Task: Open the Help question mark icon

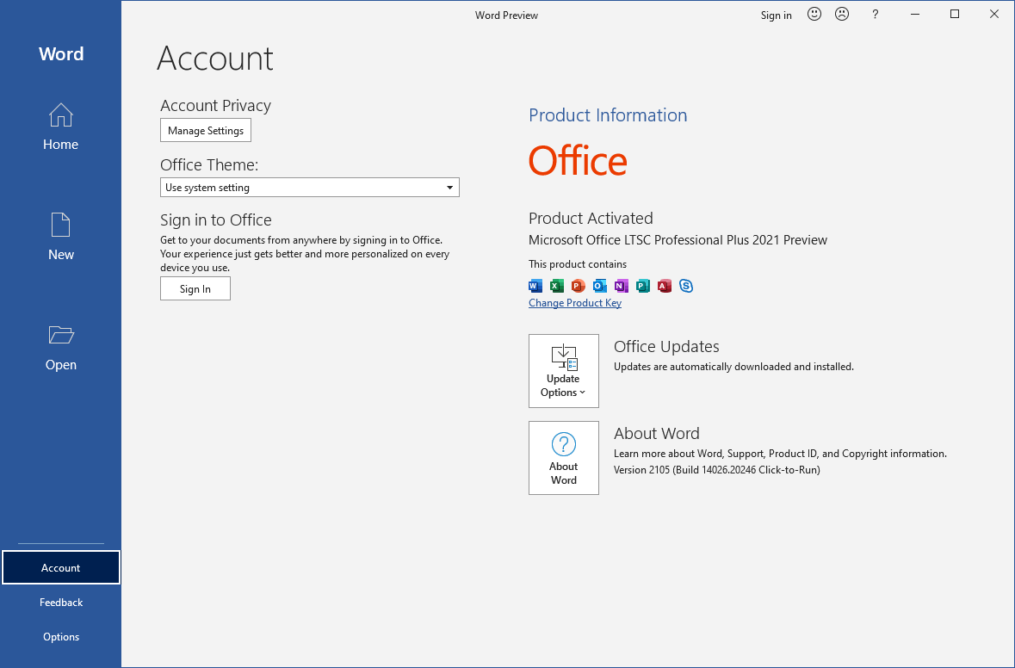Action: point(875,14)
